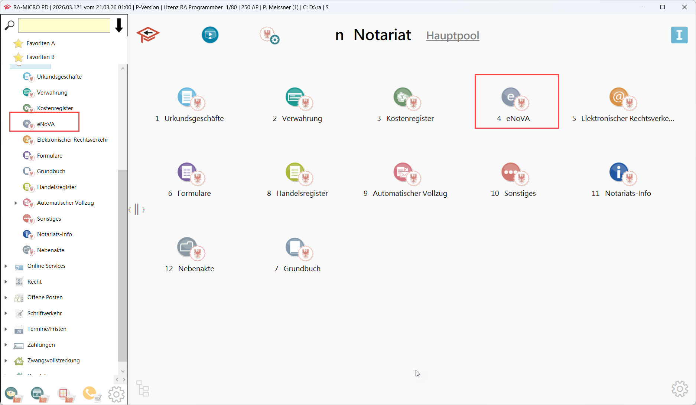Expand the Zwangsvollstreckung tree node
696x405 pixels.
pos(6,360)
